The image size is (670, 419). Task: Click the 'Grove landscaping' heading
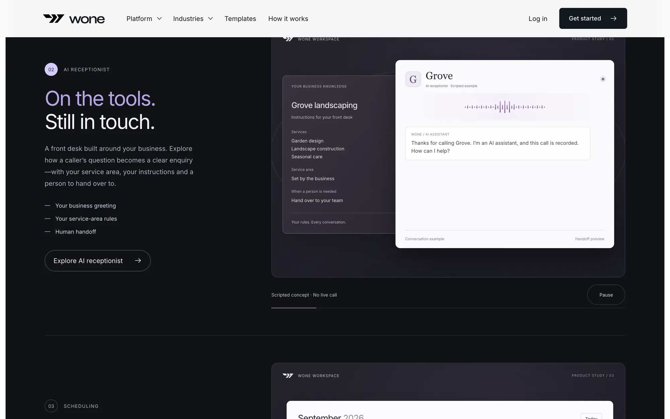pos(324,105)
